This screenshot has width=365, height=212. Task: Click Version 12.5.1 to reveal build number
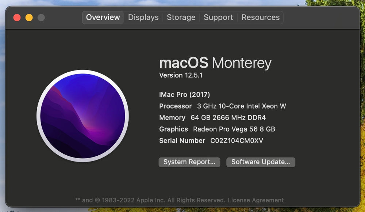[181, 75]
